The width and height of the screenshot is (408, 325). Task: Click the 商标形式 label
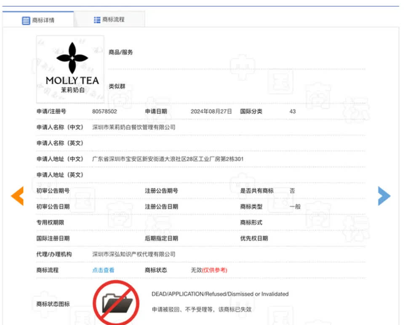pyautogui.click(x=251, y=223)
